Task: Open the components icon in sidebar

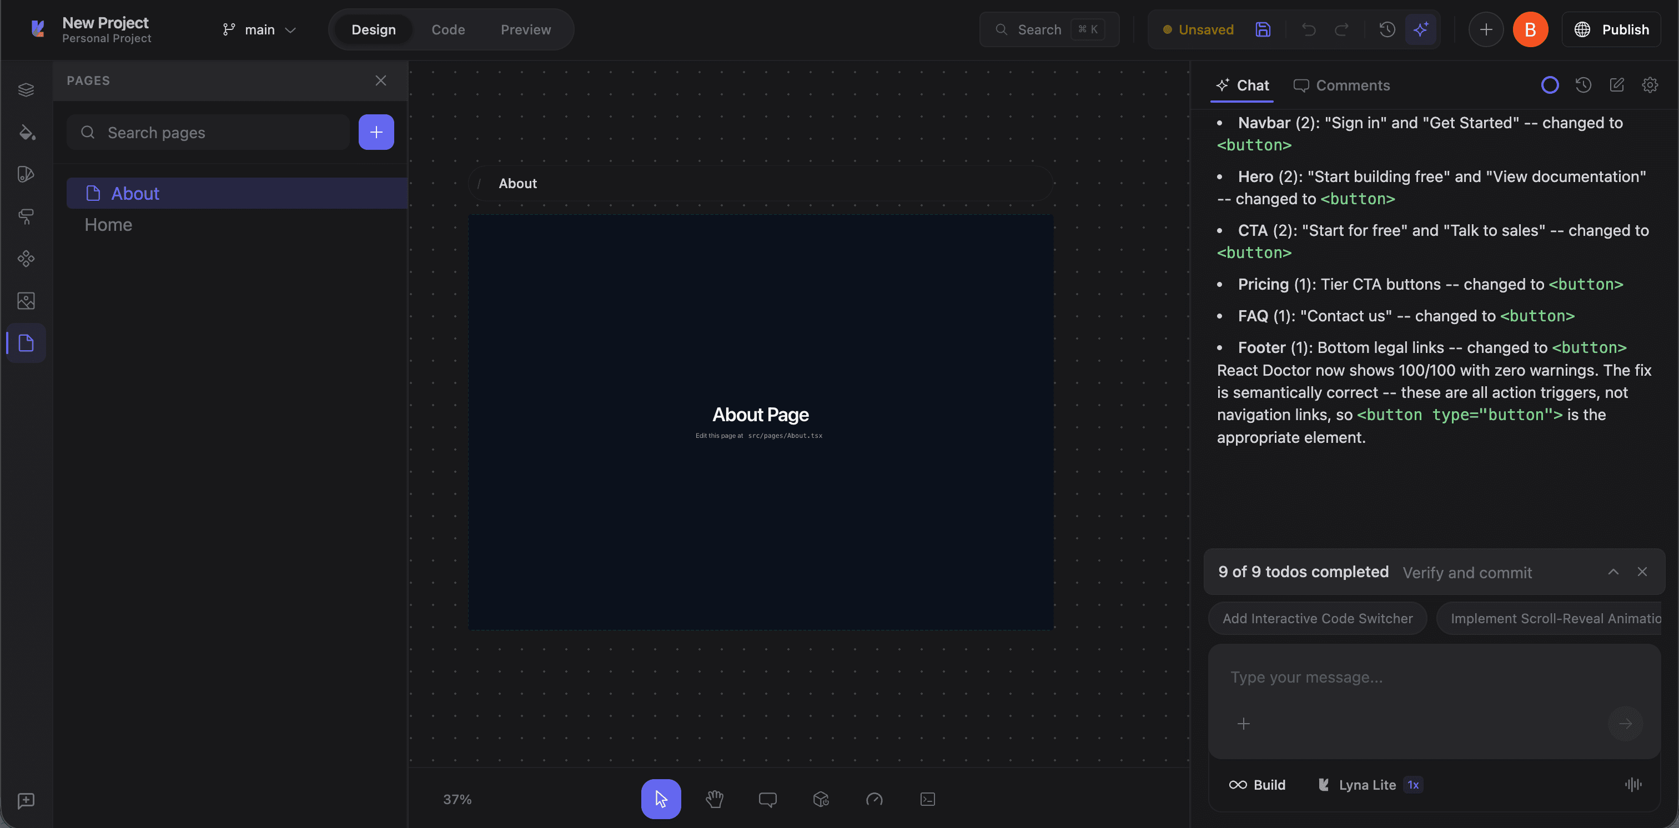Action: click(x=26, y=259)
